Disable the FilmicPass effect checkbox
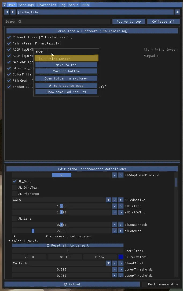The image size is (183, 291). pyautogui.click(x=9, y=43)
